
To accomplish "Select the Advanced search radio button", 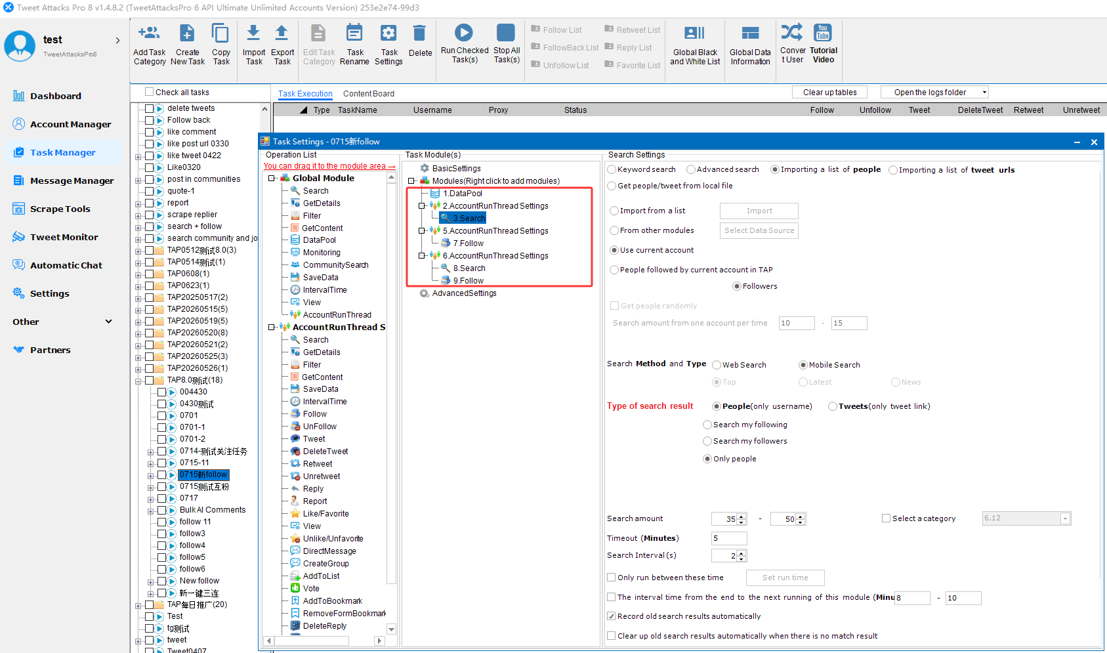I will [x=691, y=169].
